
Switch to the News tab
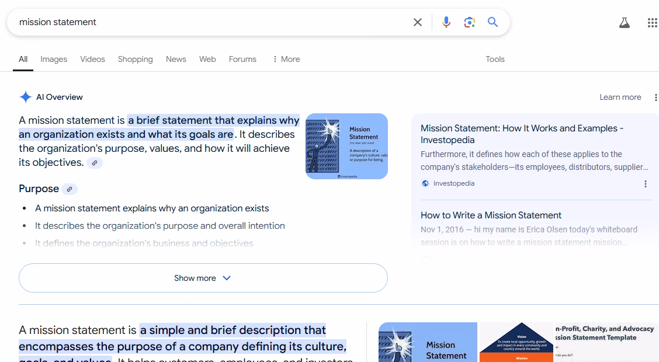point(176,59)
